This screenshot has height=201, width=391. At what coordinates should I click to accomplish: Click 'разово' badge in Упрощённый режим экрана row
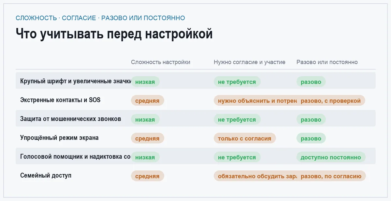311,138
